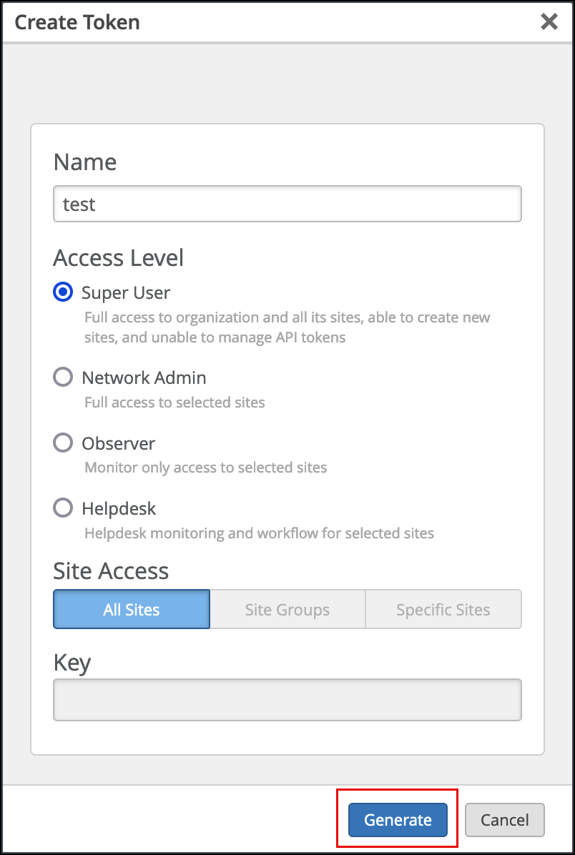This screenshot has height=855, width=575.
Task: Click the "Helpdesk" option label text
Action: 119,508
